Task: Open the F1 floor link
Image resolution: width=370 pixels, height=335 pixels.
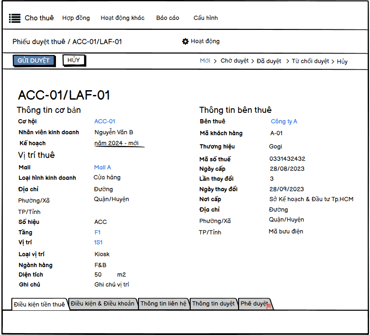Action: click(97, 233)
